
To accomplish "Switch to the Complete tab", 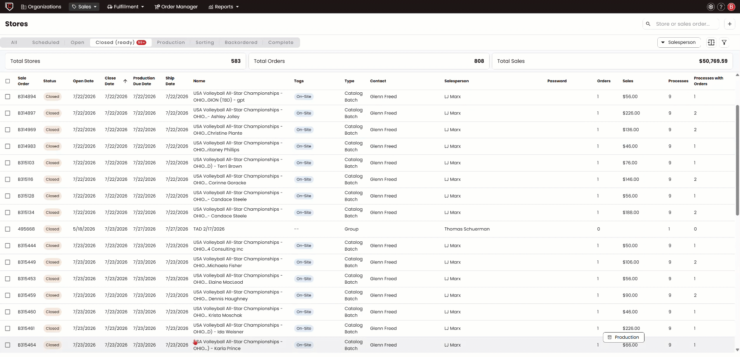I will tap(281, 42).
